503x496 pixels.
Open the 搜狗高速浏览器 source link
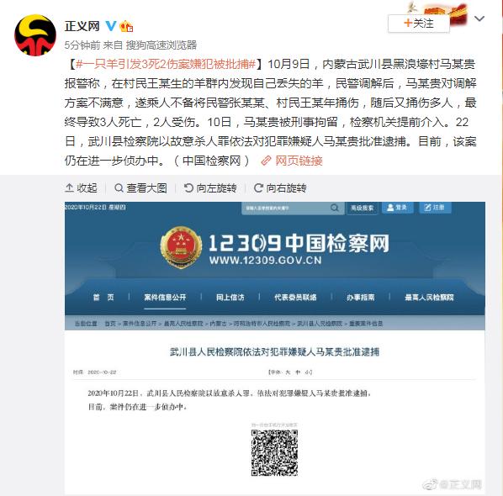coord(161,45)
